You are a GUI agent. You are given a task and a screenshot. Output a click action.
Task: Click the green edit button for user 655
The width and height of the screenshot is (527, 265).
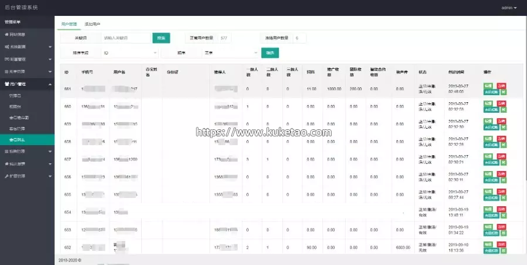coord(488,192)
